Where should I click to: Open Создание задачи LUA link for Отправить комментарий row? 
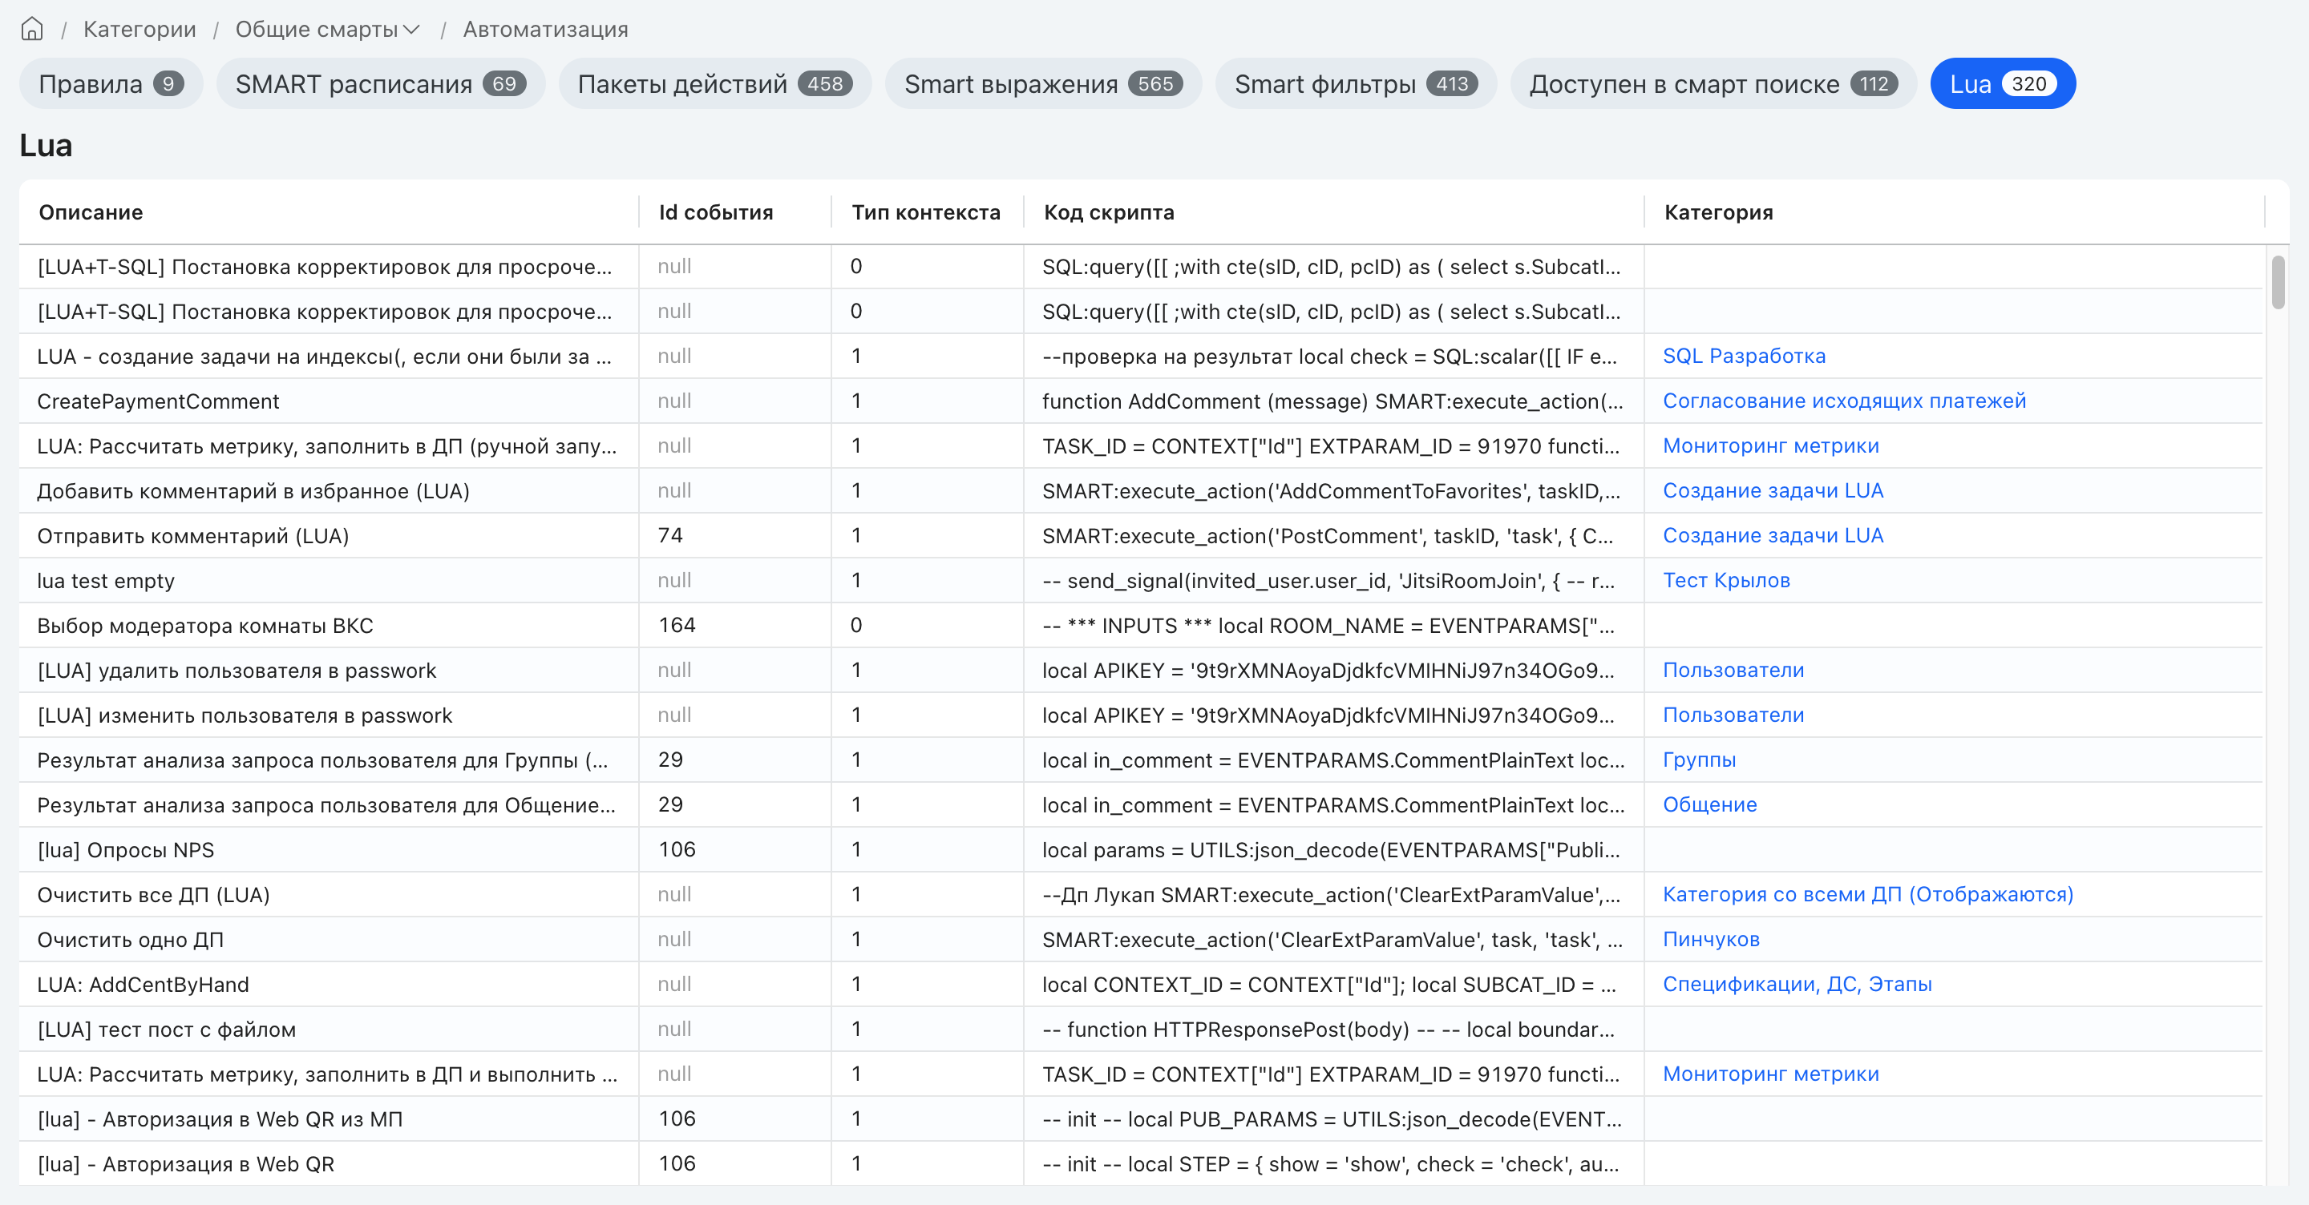[1773, 536]
